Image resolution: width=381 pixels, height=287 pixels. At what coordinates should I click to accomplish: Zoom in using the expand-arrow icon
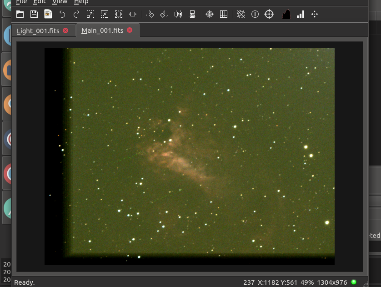90,14
